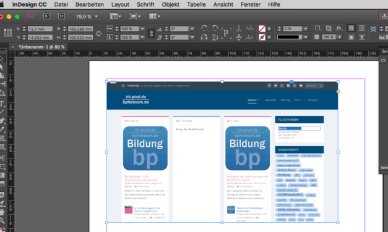Open the scale Y percentage dropdown

pyautogui.click(x=142, y=37)
